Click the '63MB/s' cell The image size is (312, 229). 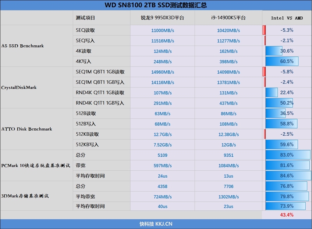pyautogui.click(x=163, y=114)
